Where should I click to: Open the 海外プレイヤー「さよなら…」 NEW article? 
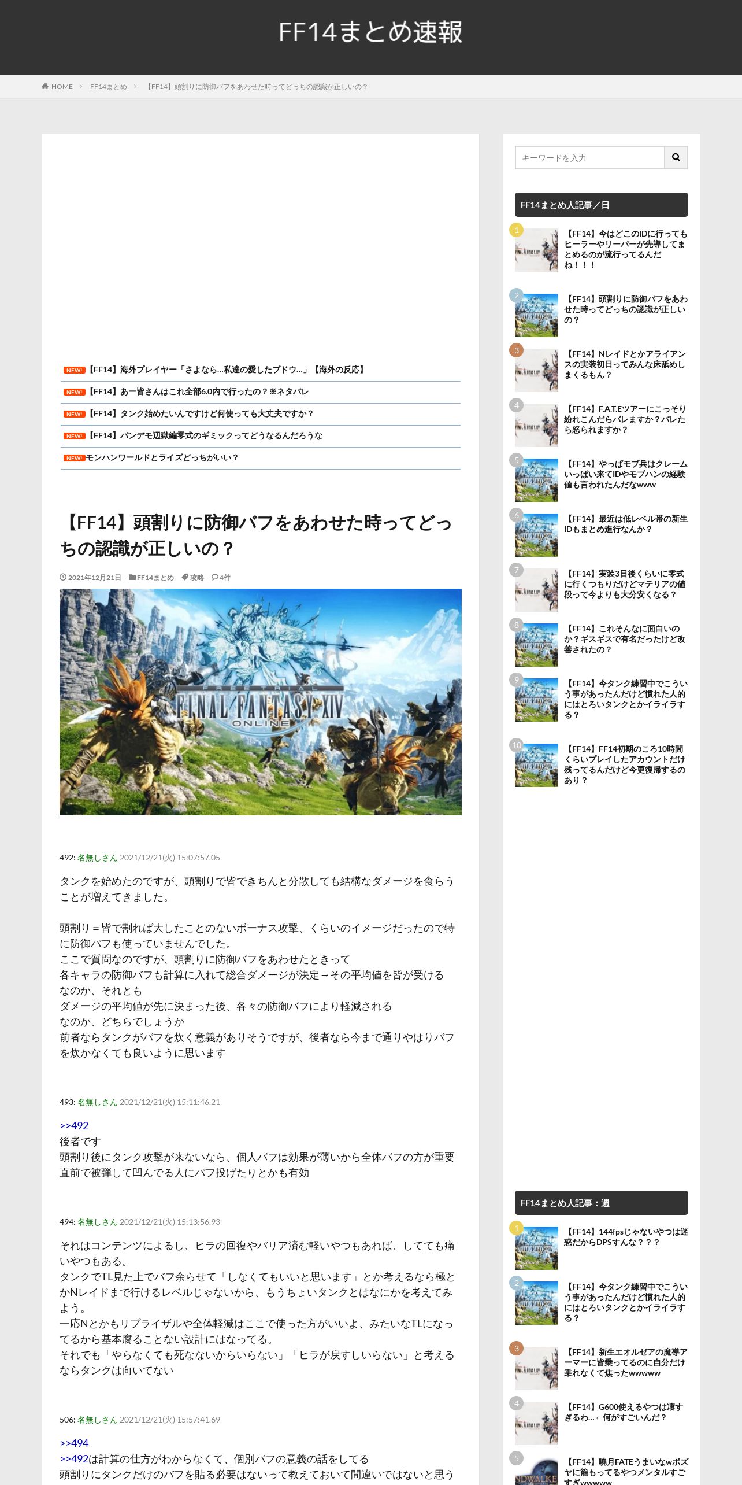click(x=227, y=370)
